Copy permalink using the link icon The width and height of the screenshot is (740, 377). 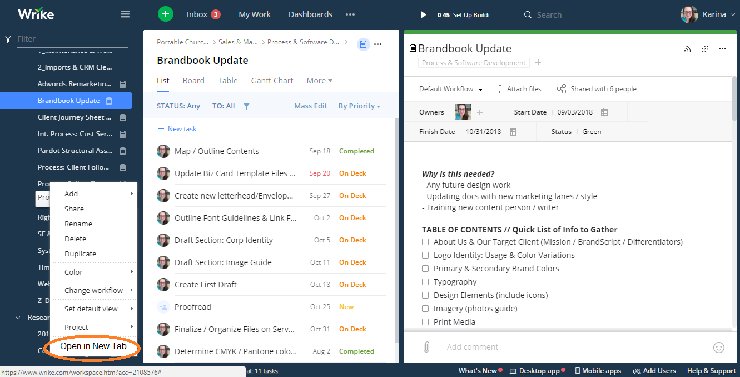pyautogui.click(x=705, y=49)
